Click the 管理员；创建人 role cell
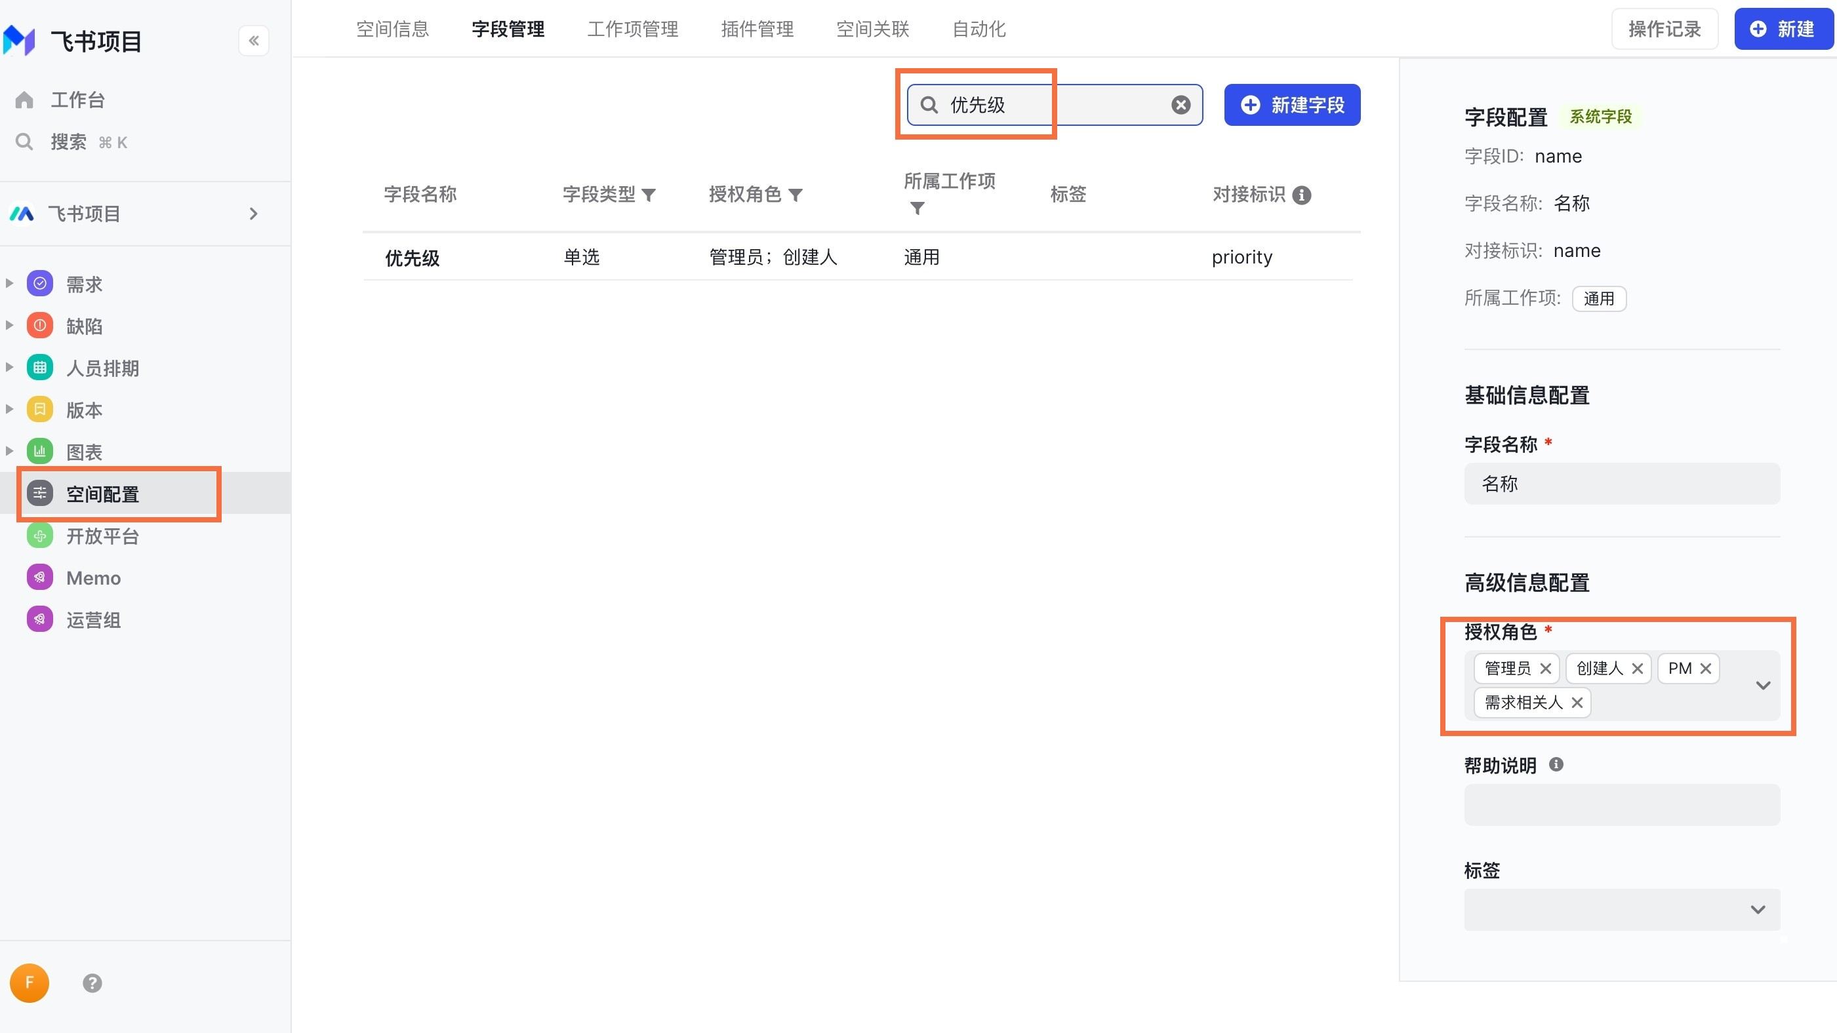This screenshot has height=1033, width=1837. (x=773, y=257)
